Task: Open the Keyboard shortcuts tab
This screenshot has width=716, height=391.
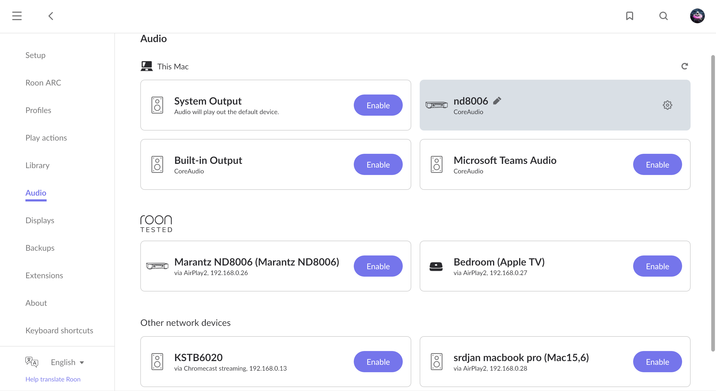Action: [x=59, y=330]
